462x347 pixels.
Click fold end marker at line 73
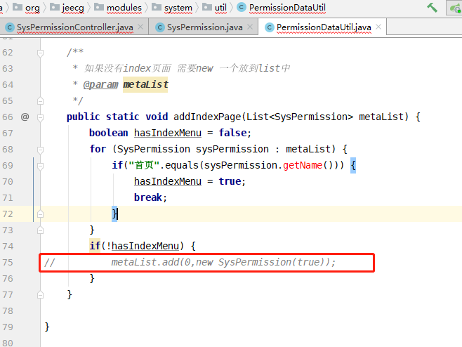pyautogui.click(x=40, y=230)
